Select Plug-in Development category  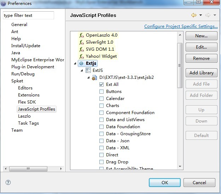pos(33,67)
